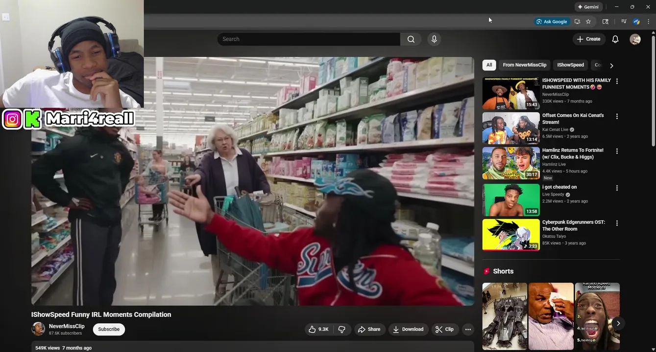
Task: Subscribe to NeverMissClip
Action: (x=109, y=330)
